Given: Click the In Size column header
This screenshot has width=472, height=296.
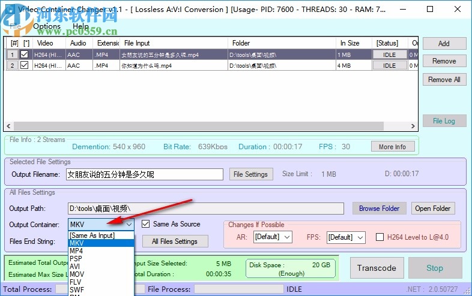Looking at the screenshot, I should pos(354,43).
